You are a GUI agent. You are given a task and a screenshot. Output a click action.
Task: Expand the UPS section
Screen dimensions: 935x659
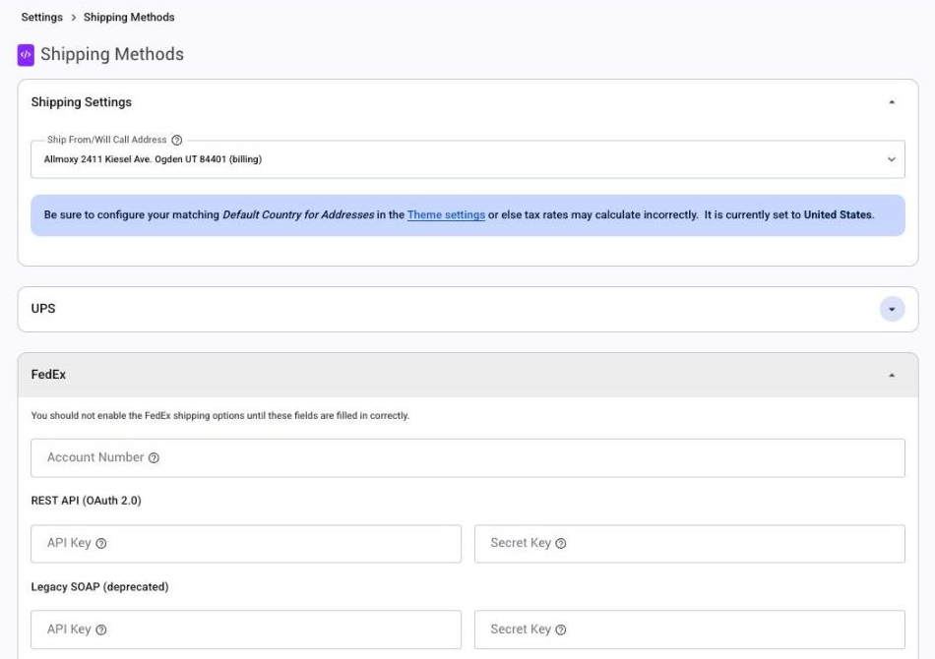click(x=892, y=309)
